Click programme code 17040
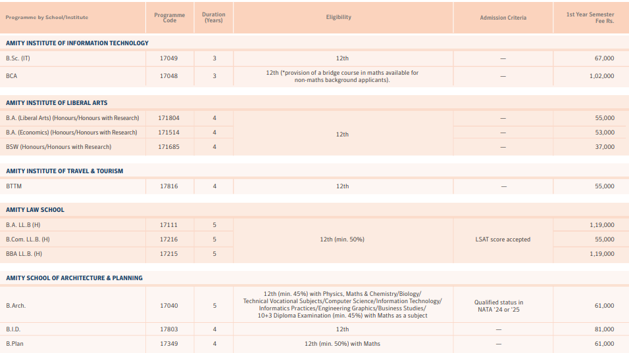The height and width of the screenshot is (353, 629). coord(169,306)
